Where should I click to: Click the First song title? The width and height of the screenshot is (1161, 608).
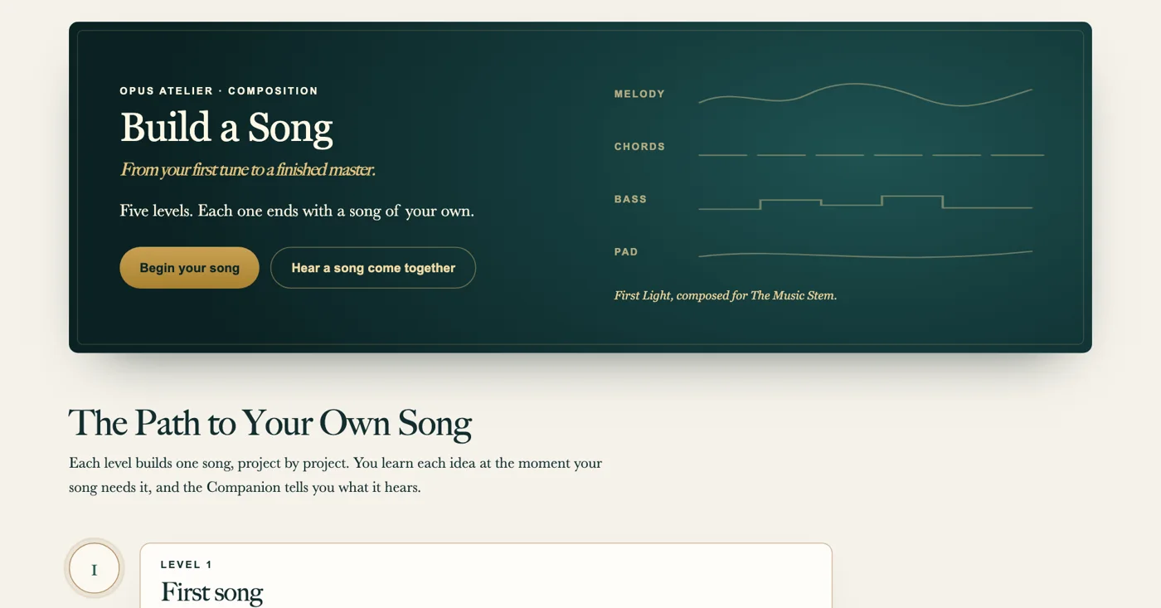[211, 592]
